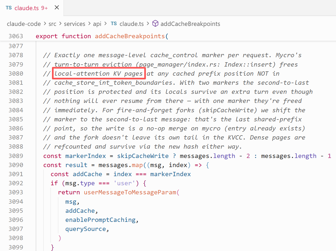Expand chevron after claude.ts breadcrumb
The width and height of the screenshot is (336, 251).
coord(148,24)
